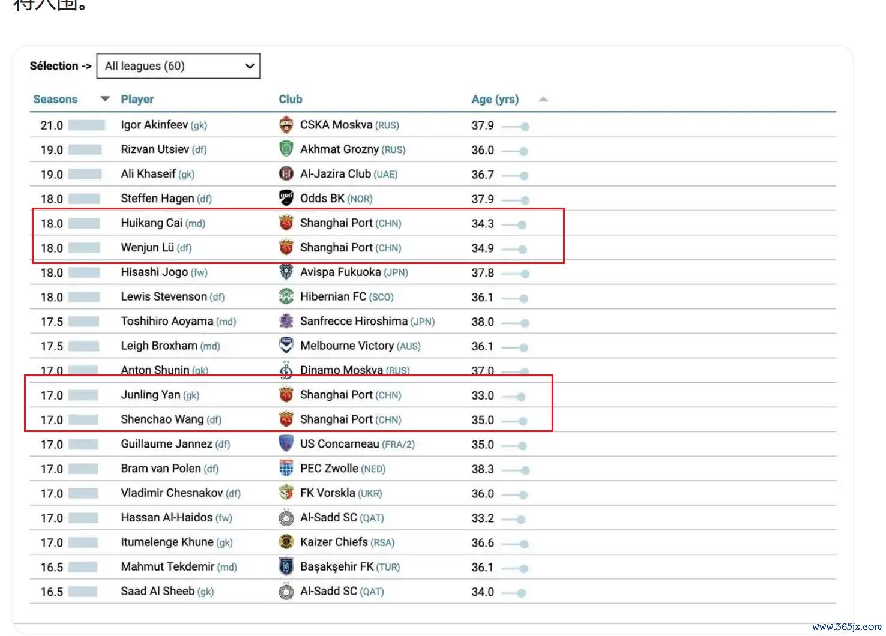Sort table by Player column header

pos(137,100)
